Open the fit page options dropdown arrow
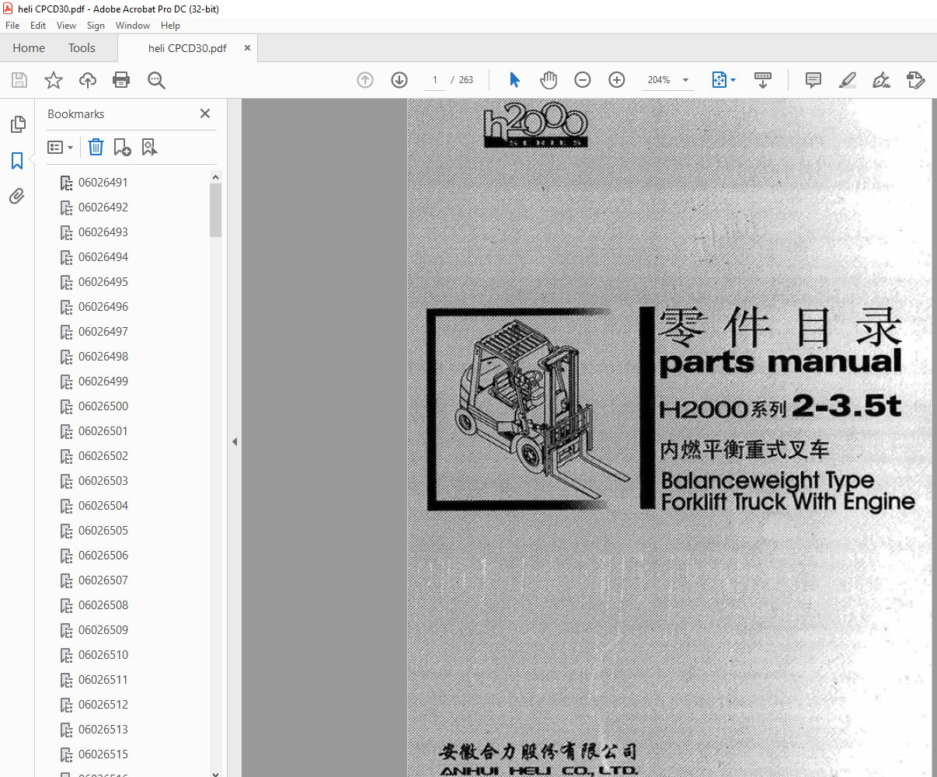This screenshot has height=777, width=937. pos(733,80)
